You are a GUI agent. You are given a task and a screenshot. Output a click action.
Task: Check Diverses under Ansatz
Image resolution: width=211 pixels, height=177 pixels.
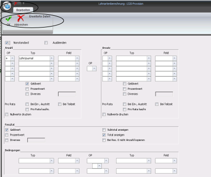click(x=124, y=94)
